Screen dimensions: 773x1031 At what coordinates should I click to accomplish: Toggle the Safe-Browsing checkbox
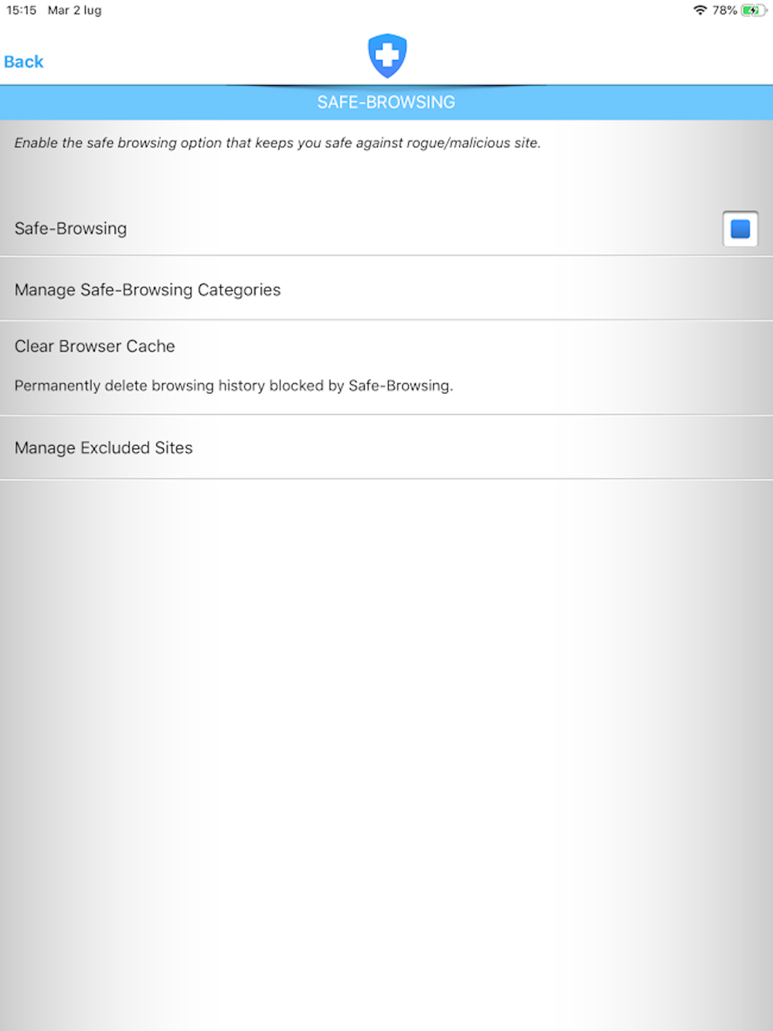(x=741, y=229)
